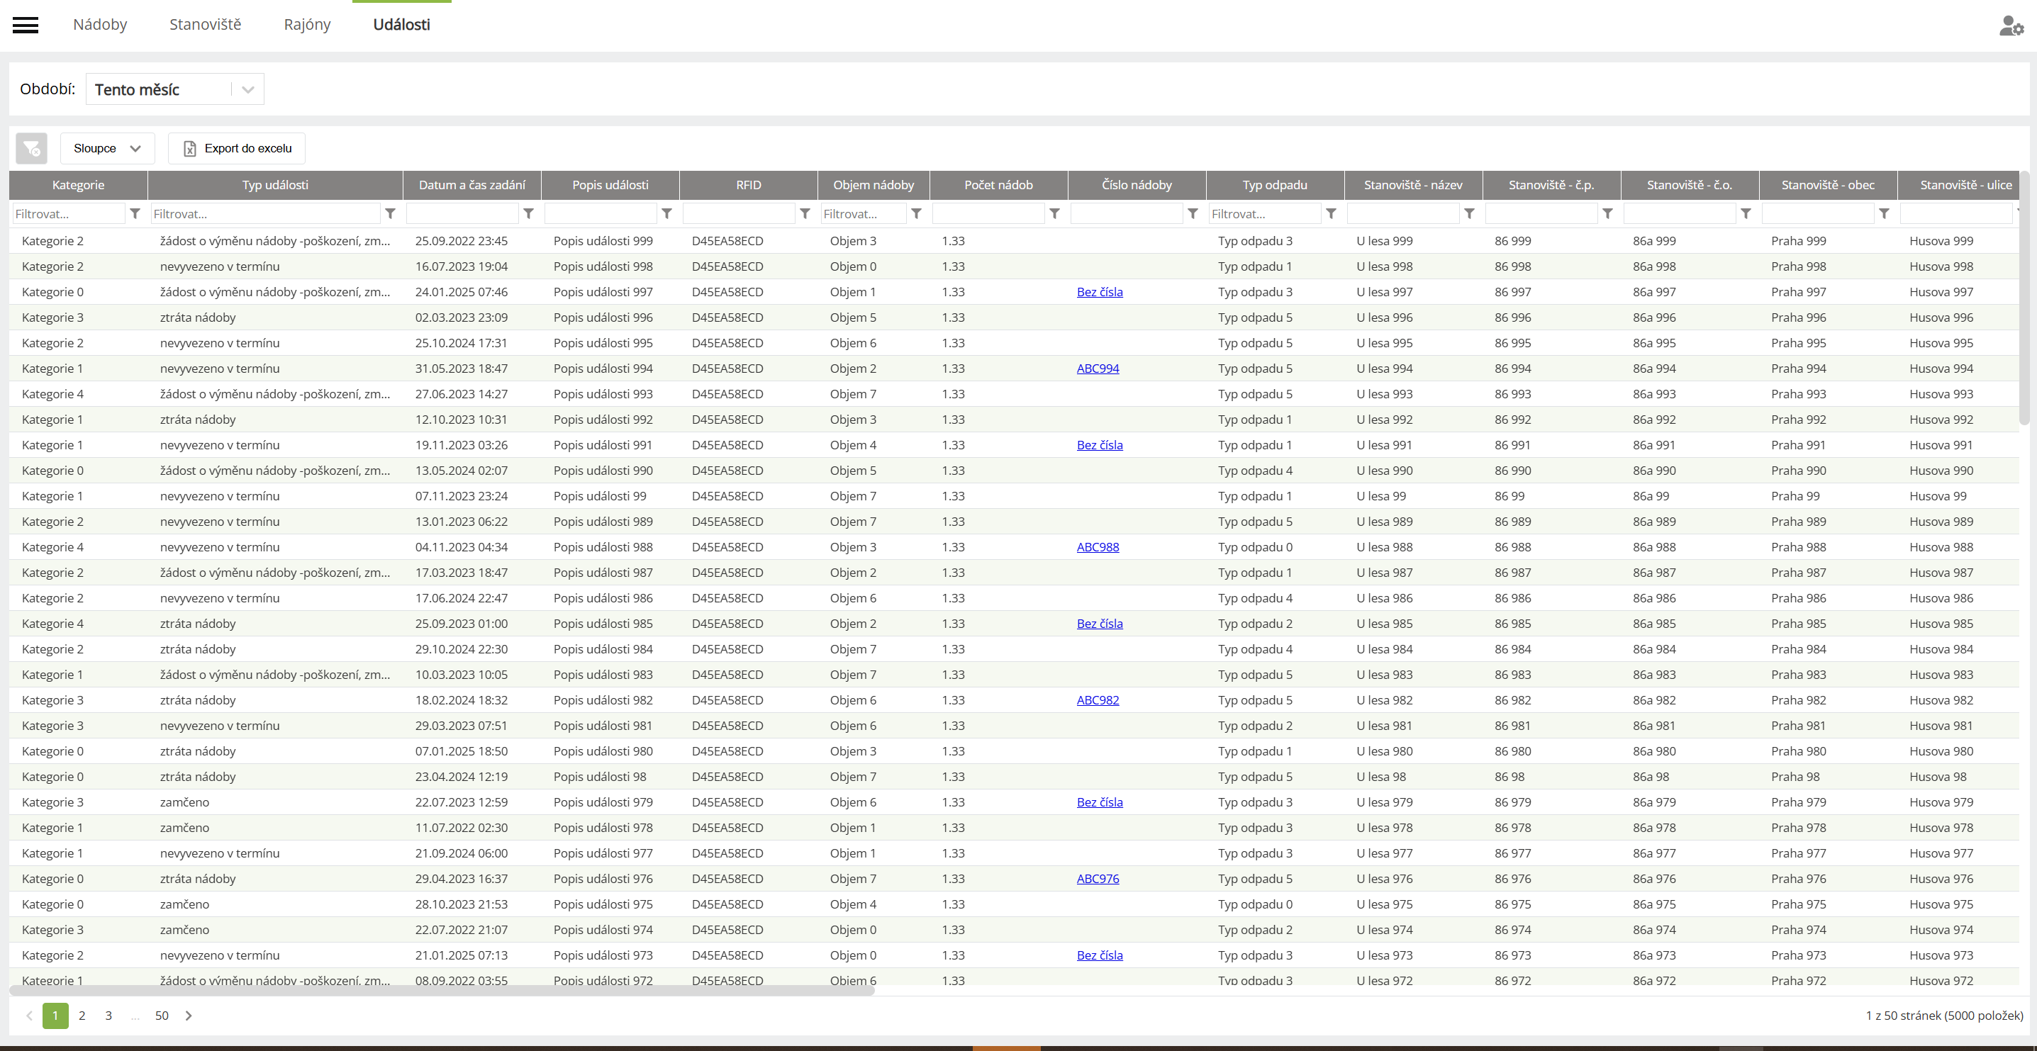Go to page 50 in pagination
Viewport: 2037px width, 1051px height.
[x=162, y=1016]
